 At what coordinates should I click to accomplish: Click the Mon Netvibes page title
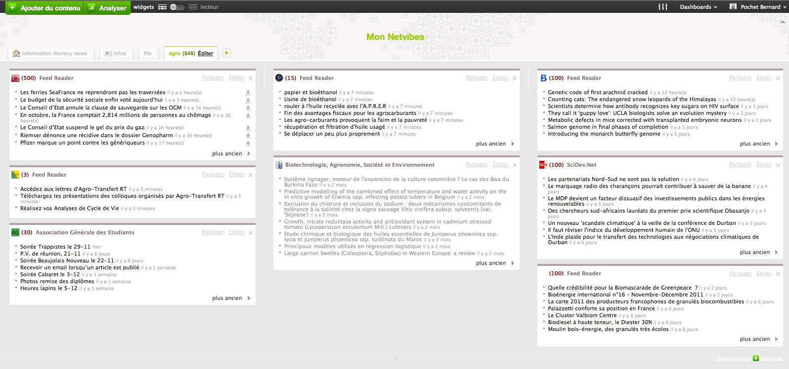pyautogui.click(x=395, y=37)
